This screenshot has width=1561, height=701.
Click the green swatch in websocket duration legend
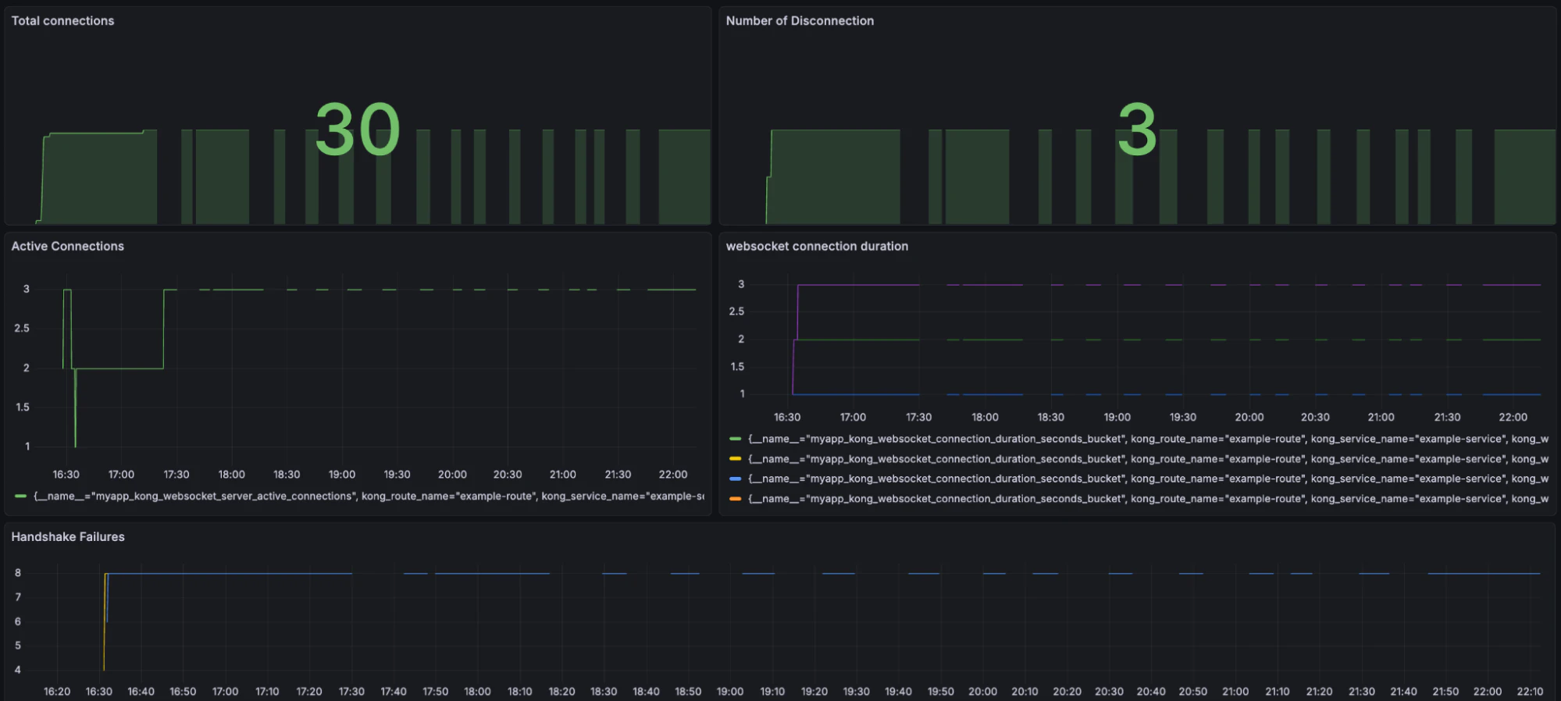735,439
